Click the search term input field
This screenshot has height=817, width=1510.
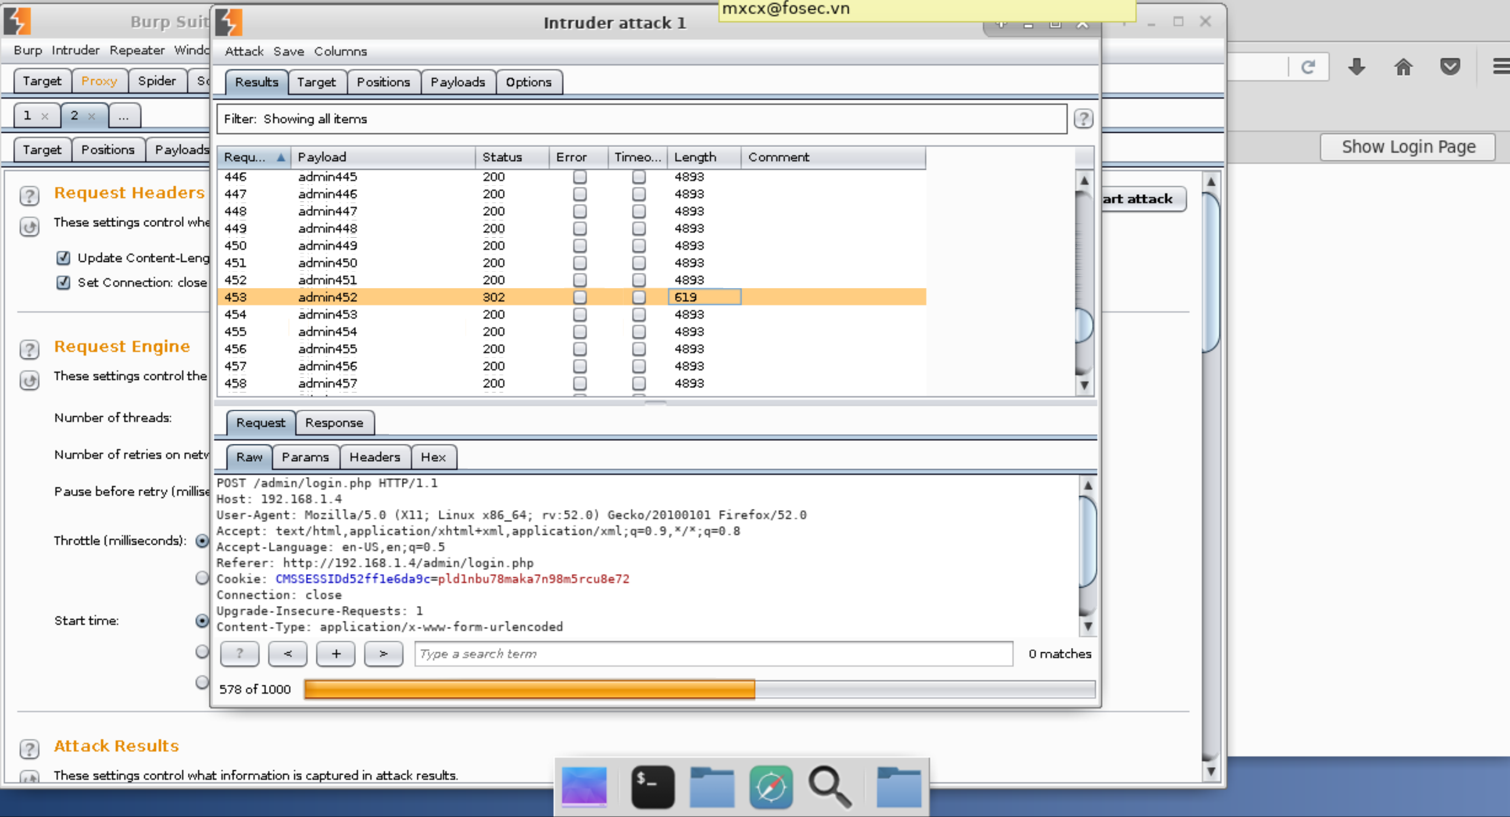click(713, 653)
